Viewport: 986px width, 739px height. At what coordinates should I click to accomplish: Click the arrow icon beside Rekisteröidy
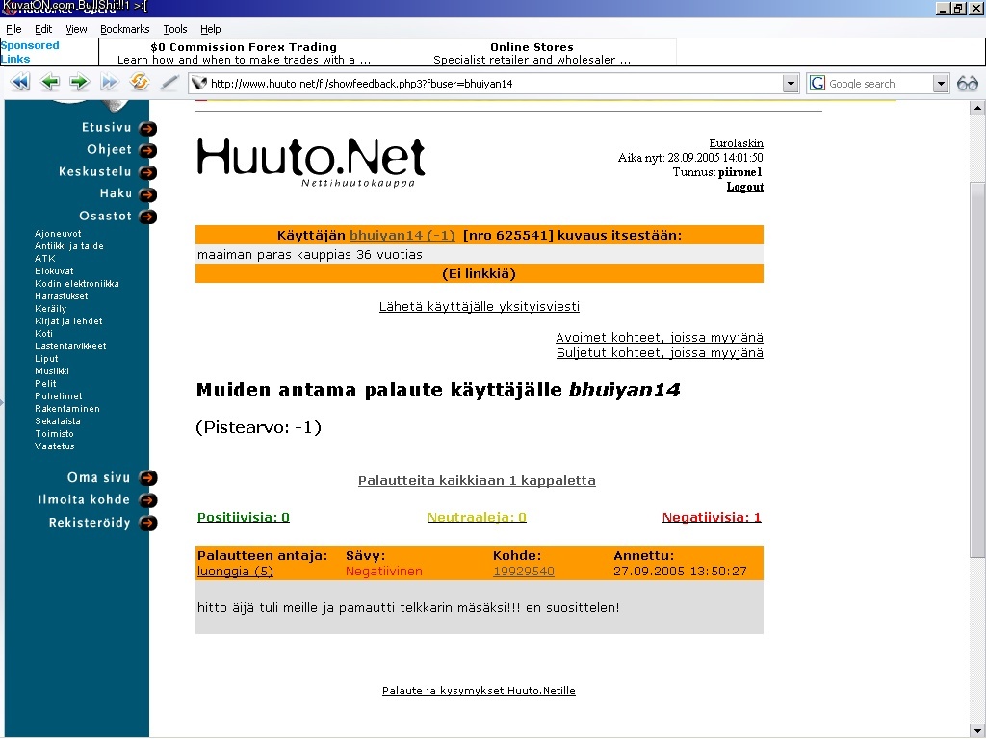[x=147, y=523]
